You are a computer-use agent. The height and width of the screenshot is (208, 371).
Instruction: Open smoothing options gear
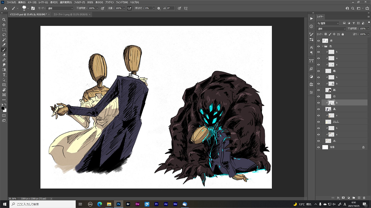pyautogui.click(x=159, y=8)
